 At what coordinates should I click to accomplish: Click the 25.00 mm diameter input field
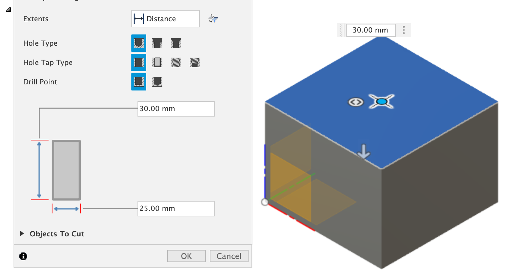tap(176, 209)
